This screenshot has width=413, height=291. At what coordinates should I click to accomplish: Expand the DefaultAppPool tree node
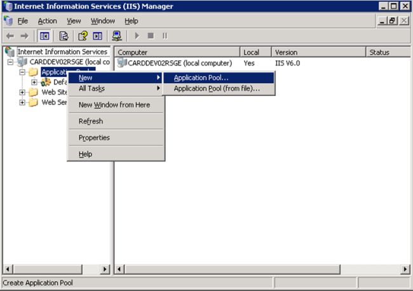coord(34,82)
